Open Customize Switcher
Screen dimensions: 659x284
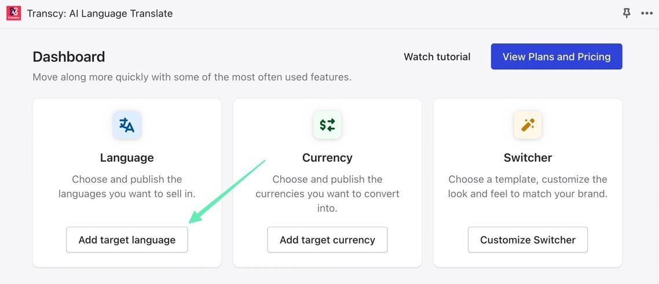coord(528,239)
